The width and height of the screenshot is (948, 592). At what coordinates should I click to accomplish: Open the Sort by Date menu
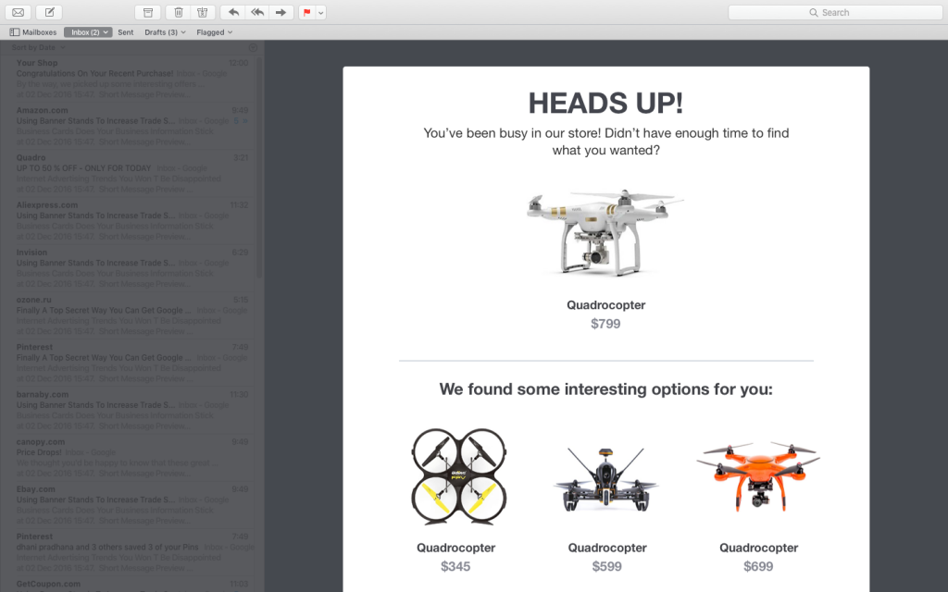pyautogui.click(x=38, y=47)
